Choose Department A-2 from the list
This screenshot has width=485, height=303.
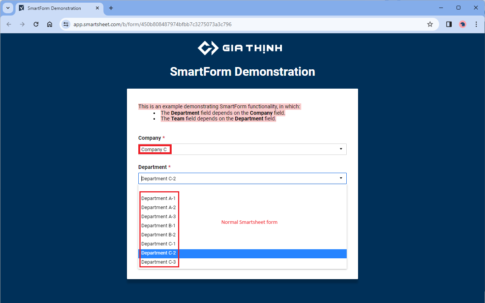(242, 208)
